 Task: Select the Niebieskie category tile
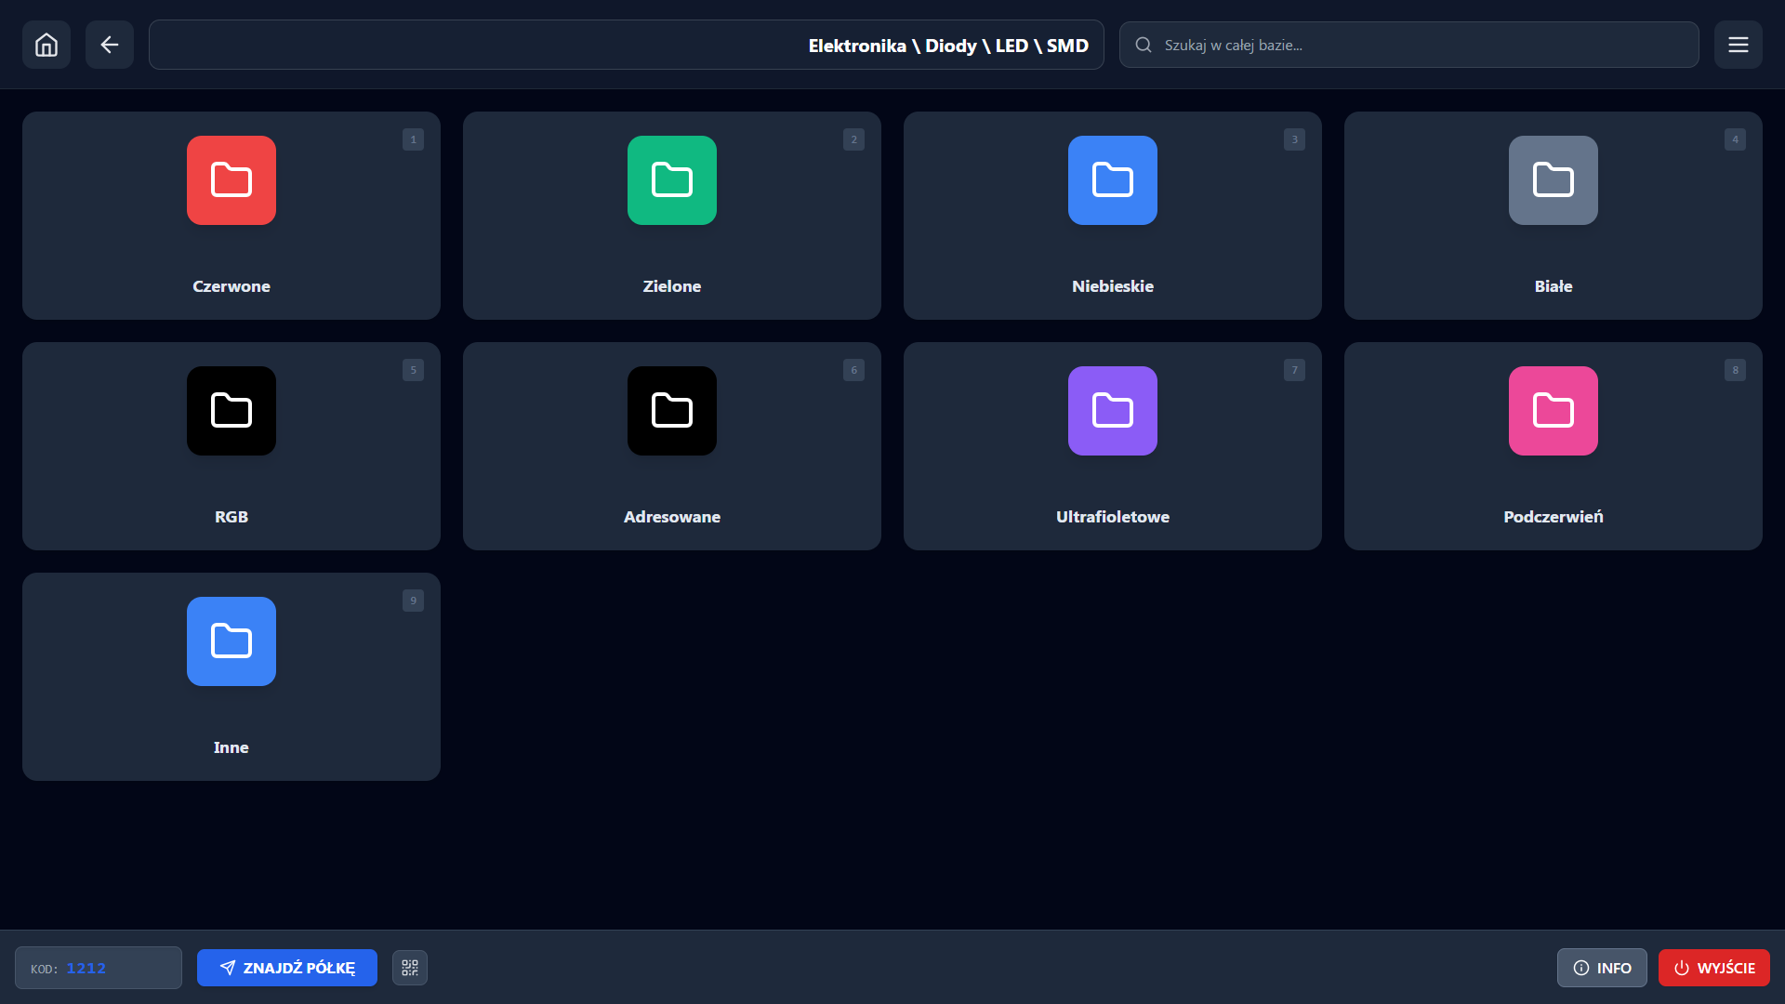coord(1113,216)
